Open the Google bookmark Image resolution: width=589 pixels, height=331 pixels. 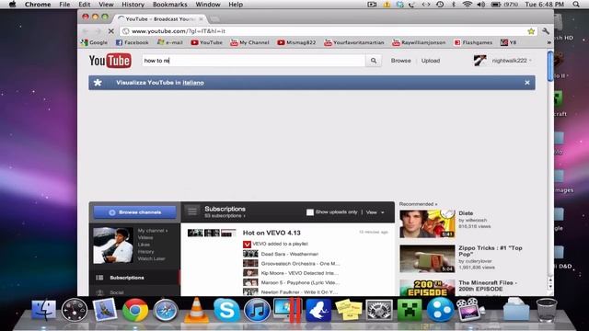(x=94, y=42)
